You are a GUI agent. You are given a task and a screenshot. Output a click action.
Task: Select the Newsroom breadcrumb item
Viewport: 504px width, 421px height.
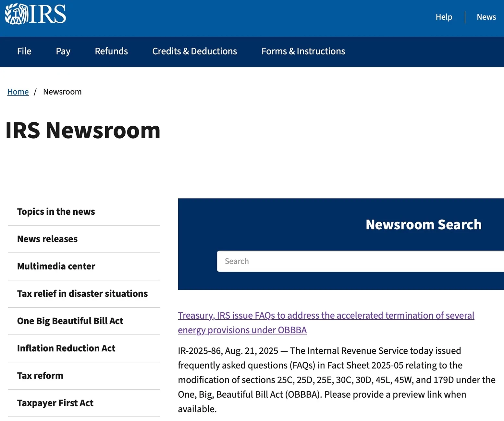[62, 92]
